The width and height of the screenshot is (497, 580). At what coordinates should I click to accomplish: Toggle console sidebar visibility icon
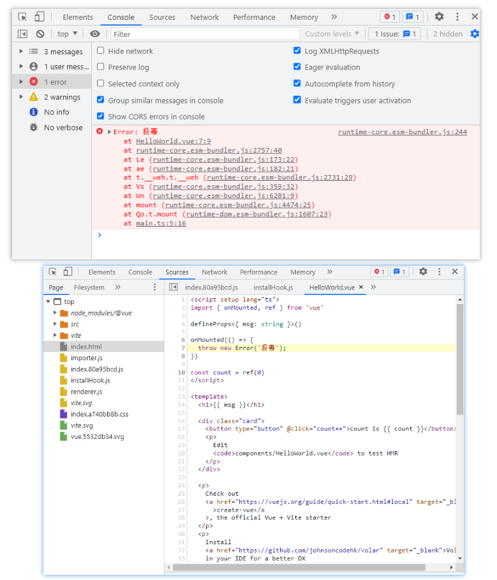click(22, 34)
